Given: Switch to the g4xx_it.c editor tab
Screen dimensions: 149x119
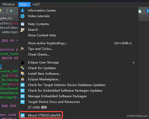Looking at the screenshot, I should (x=6, y=18).
